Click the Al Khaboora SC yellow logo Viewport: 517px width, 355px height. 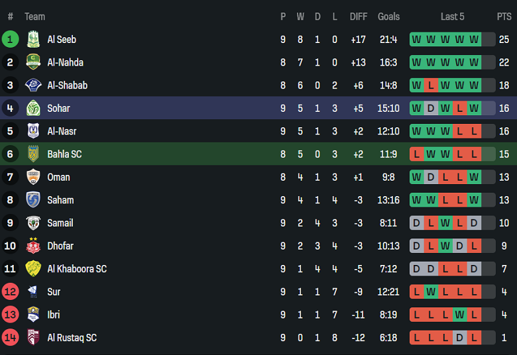point(33,269)
